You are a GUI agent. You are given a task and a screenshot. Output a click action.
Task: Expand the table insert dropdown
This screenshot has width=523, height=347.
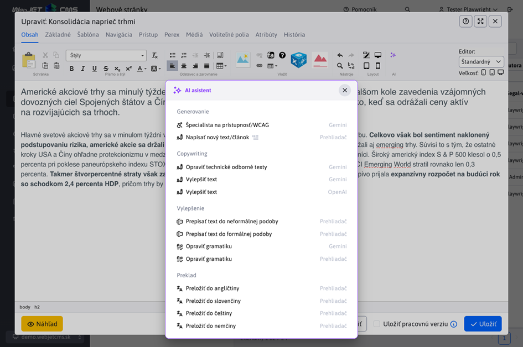pyautogui.click(x=221, y=66)
